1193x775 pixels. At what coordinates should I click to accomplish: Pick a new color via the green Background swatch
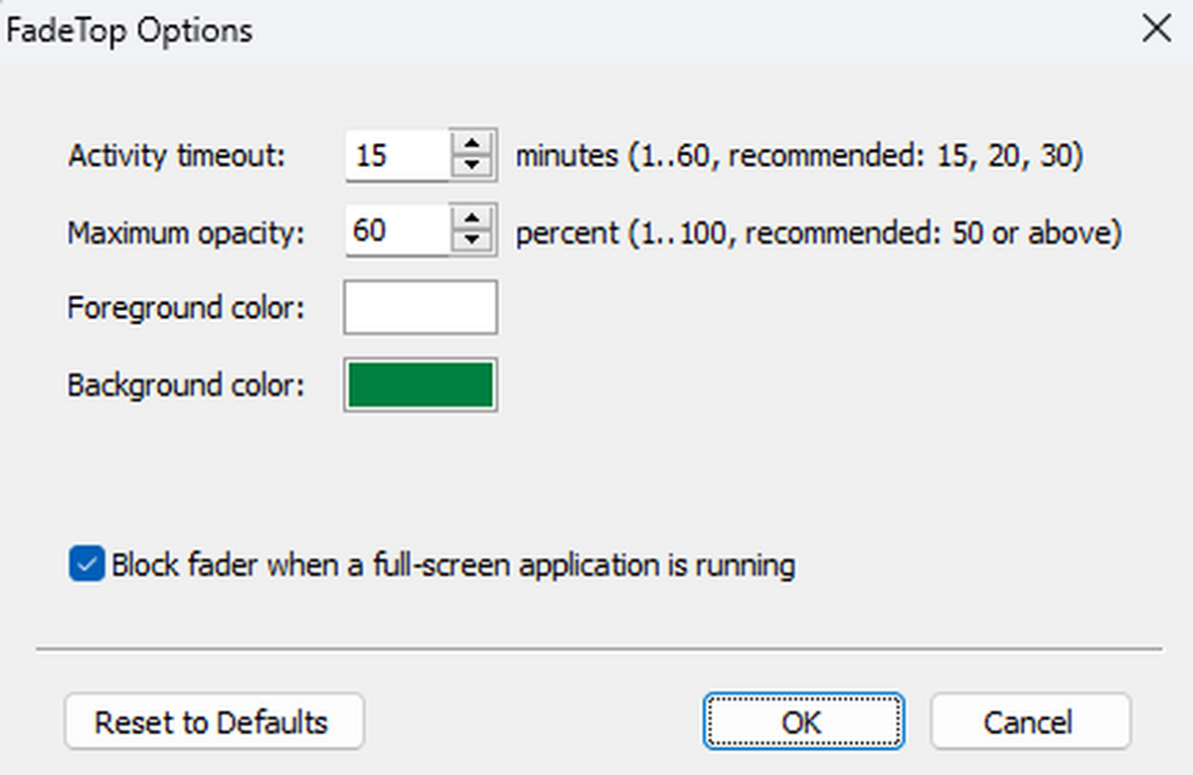[421, 385]
